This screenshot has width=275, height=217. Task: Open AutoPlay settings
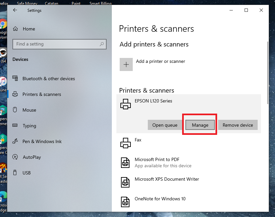[x=32, y=157]
